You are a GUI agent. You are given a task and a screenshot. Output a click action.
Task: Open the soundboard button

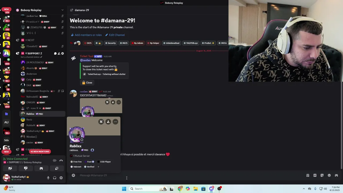coord(57,168)
